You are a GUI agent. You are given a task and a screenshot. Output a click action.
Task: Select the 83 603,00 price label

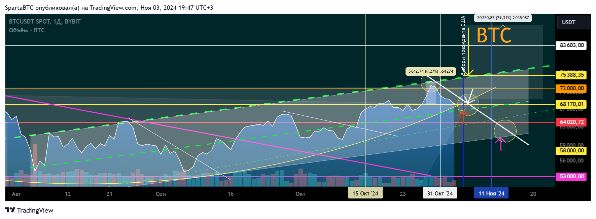(x=571, y=45)
